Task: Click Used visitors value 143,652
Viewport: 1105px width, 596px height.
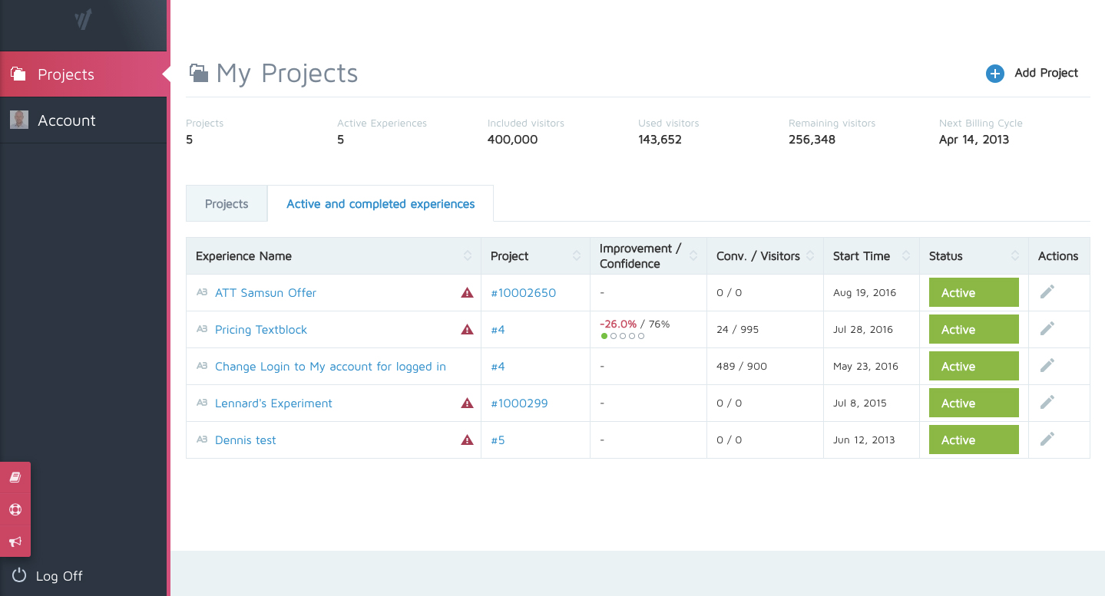Action: (x=660, y=140)
